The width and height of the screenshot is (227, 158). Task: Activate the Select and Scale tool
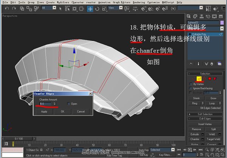click(x=104, y=9)
